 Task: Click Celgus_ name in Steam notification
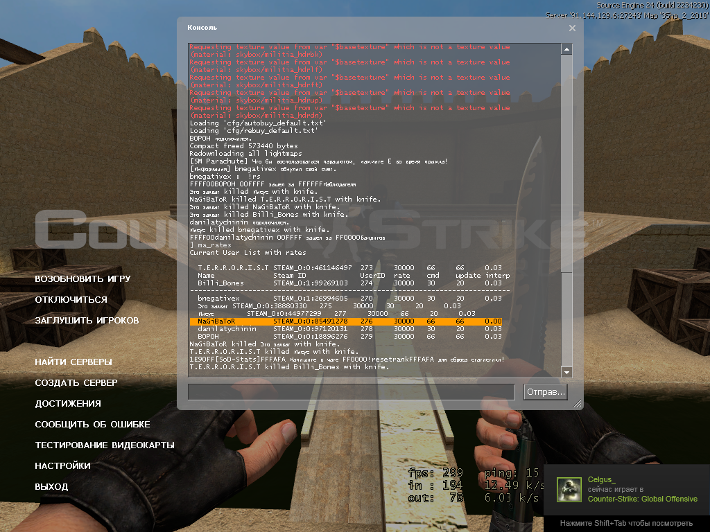(601, 479)
